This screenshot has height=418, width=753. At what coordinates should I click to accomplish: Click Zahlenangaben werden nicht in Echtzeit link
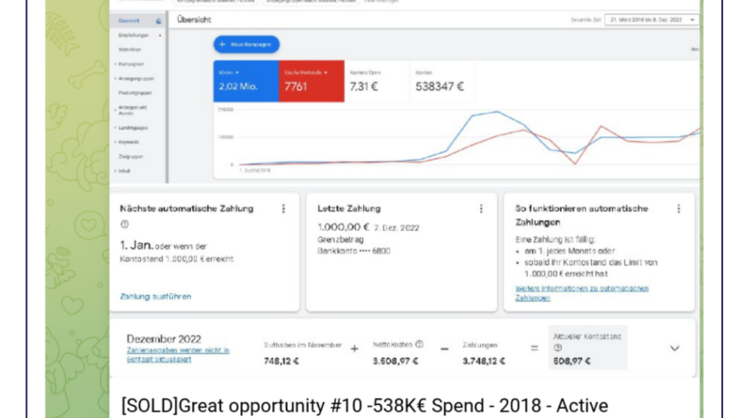point(178,355)
